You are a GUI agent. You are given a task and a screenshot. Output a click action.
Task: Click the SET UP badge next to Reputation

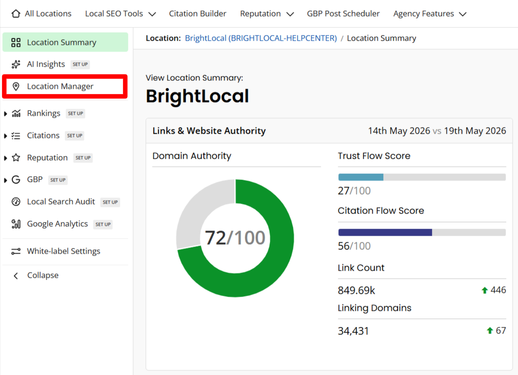83,158
